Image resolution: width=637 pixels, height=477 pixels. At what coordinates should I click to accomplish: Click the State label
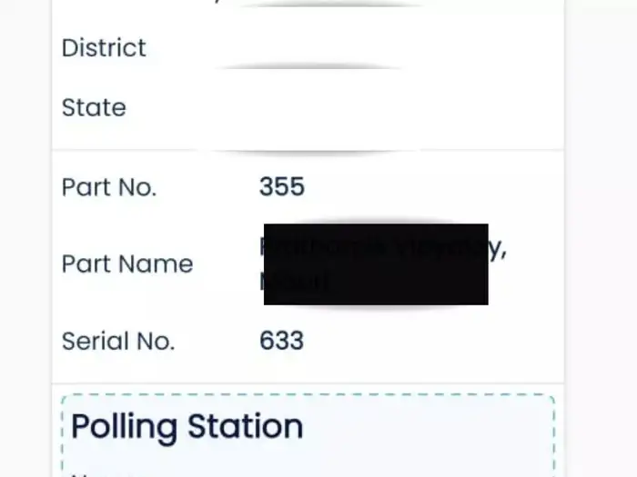click(x=94, y=107)
